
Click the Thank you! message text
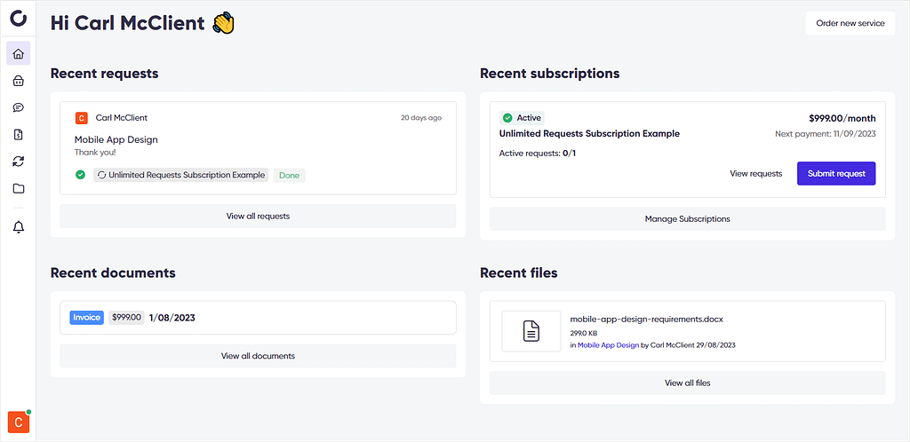tap(94, 153)
